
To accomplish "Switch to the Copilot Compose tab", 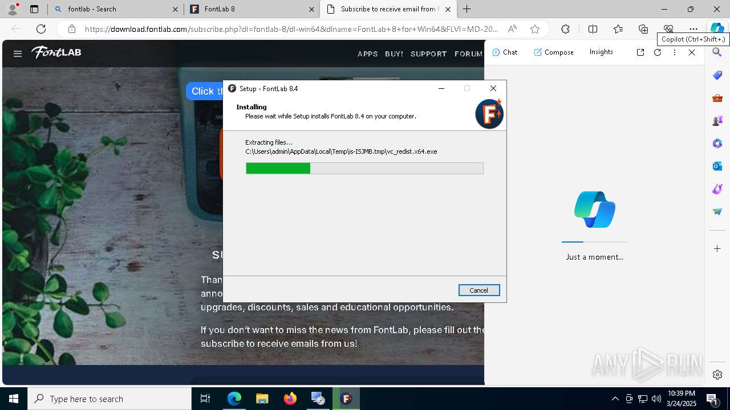I will click(554, 52).
